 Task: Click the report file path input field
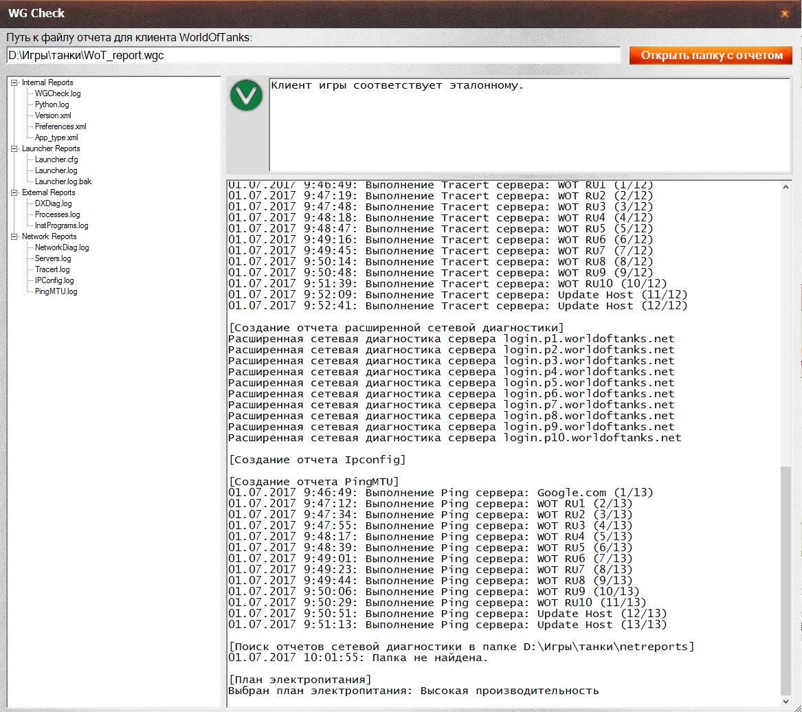pyautogui.click(x=313, y=55)
